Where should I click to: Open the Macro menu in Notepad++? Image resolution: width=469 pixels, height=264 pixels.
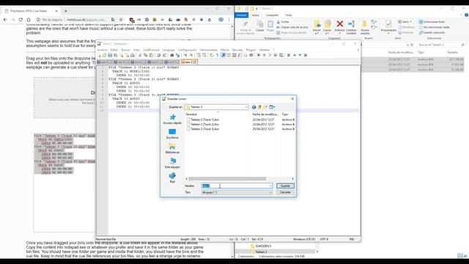click(x=225, y=50)
